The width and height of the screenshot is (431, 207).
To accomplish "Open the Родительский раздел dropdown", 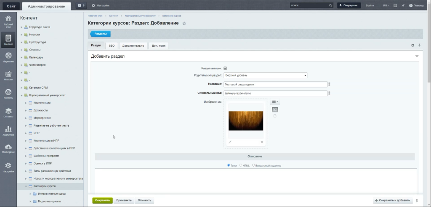I will 265,75.
